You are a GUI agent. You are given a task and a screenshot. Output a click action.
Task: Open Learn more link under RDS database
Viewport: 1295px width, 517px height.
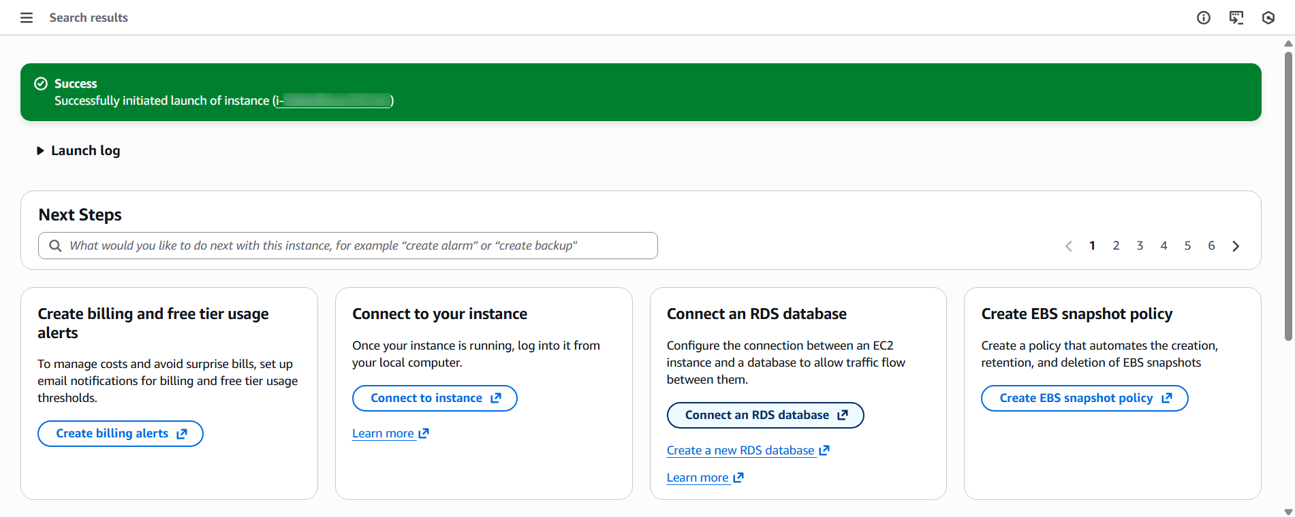click(x=698, y=478)
